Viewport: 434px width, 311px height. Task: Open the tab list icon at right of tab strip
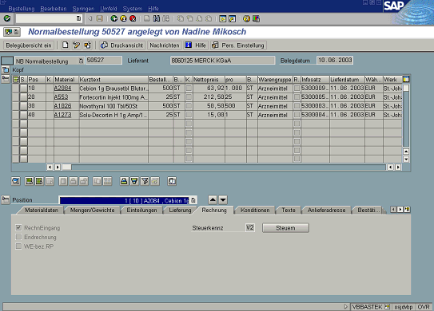pos(407,210)
